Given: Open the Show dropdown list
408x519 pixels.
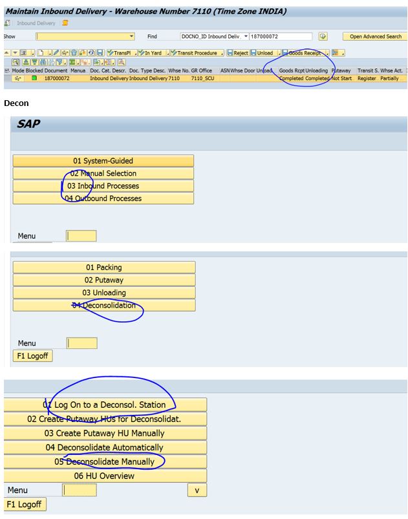Looking at the screenshot, I should coord(132,37).
